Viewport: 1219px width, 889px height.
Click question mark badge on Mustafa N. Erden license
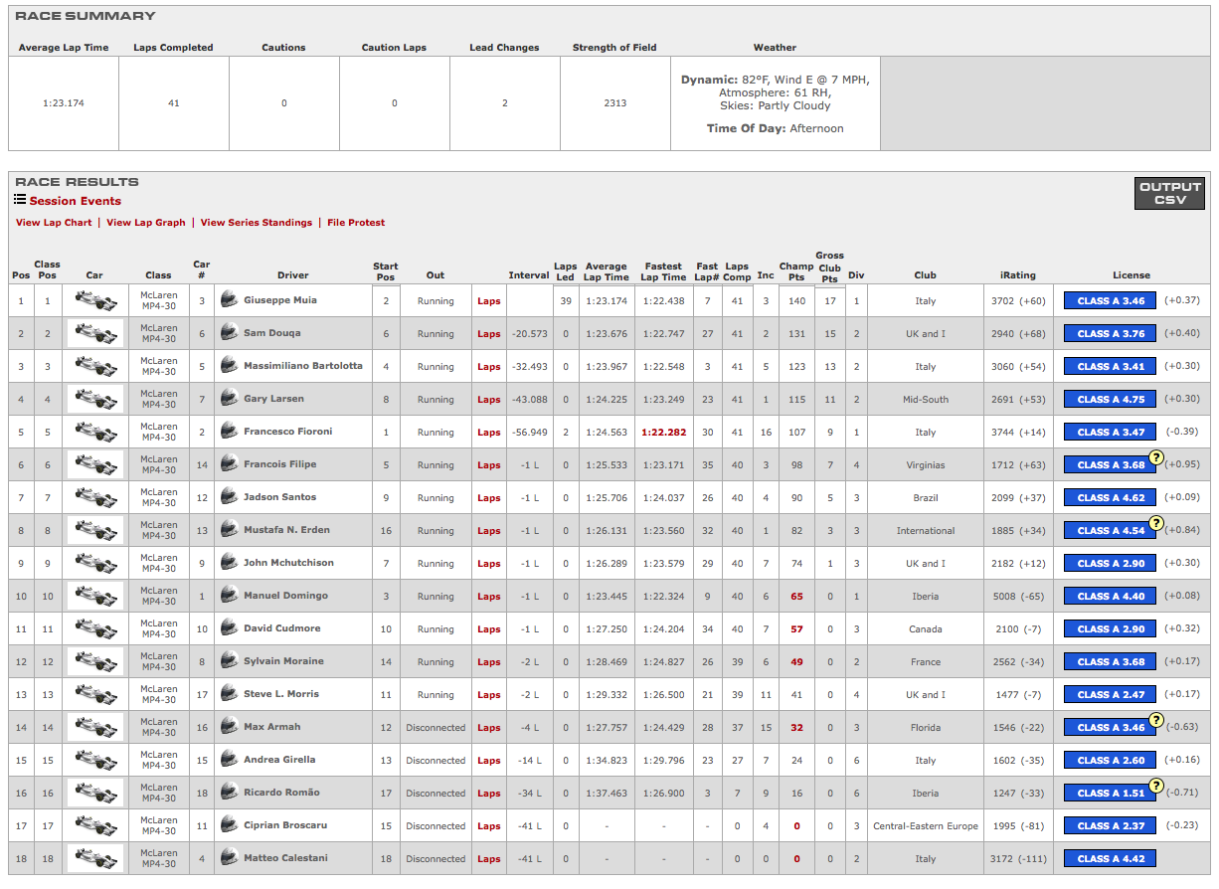1156,523
